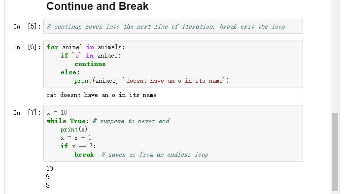Click the In [5] prompt label
Screen dimensions: 344x194
pyautogui.click(x=27, y=27)
